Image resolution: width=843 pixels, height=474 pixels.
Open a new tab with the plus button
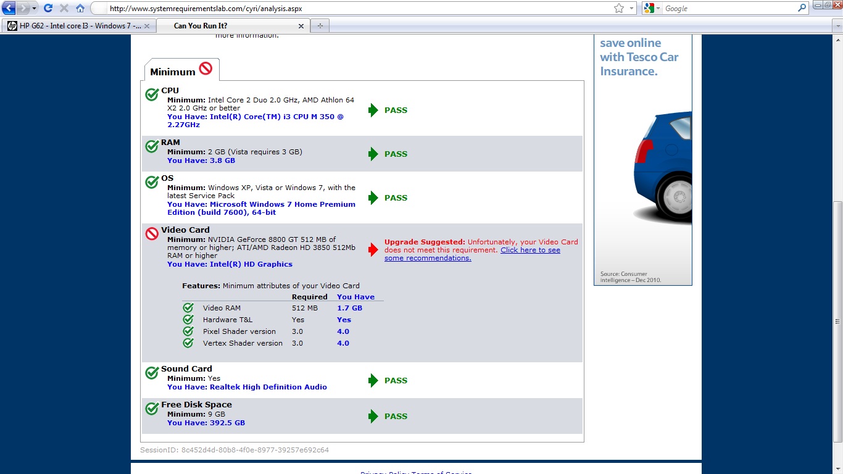pos(320,26)
